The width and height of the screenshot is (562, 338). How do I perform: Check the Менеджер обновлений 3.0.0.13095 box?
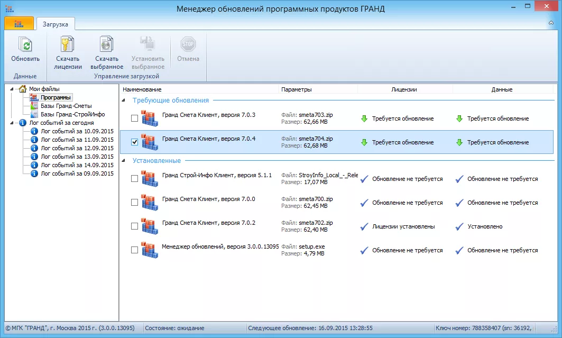pyautogui.click(x=134, y=250)
